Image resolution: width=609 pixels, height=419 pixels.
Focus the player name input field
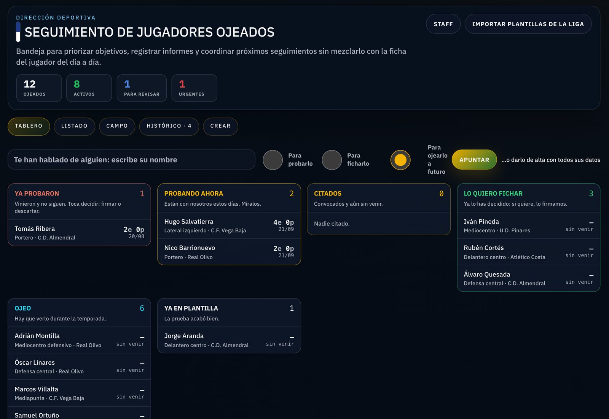[131, 160]
